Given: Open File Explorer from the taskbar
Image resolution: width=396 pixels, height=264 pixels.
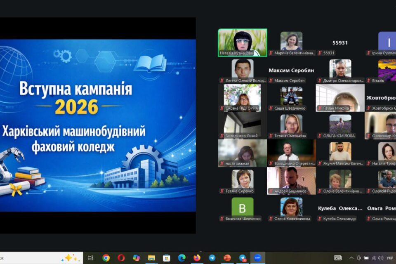Looking at the screenshot, I should tap(151, 258).
